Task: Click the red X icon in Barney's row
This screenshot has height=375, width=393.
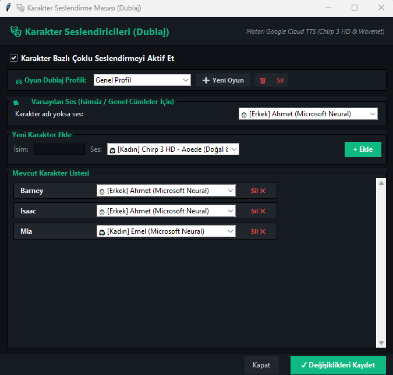Action: (x=263, y=191)
